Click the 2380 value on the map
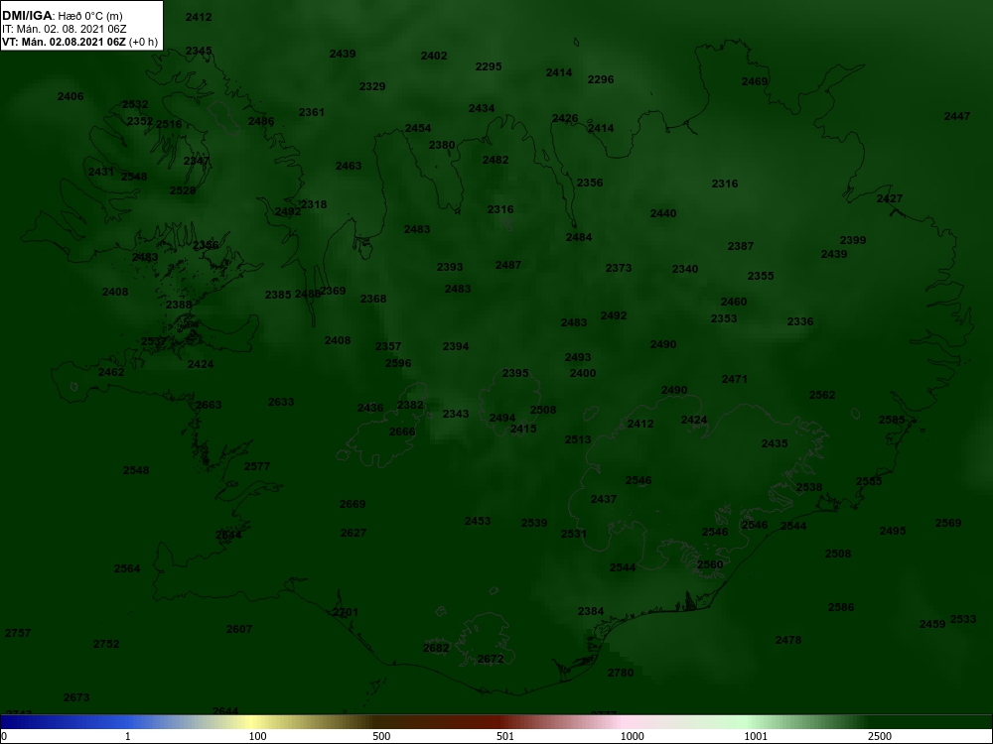 point(442,145)
